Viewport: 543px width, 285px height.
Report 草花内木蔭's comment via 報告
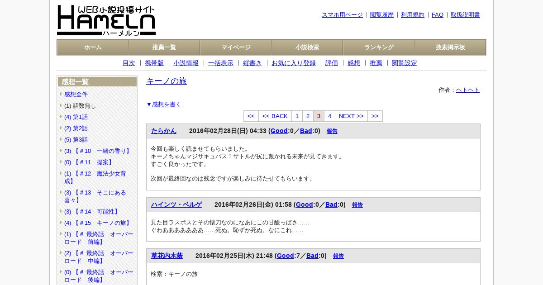(338, 256)
